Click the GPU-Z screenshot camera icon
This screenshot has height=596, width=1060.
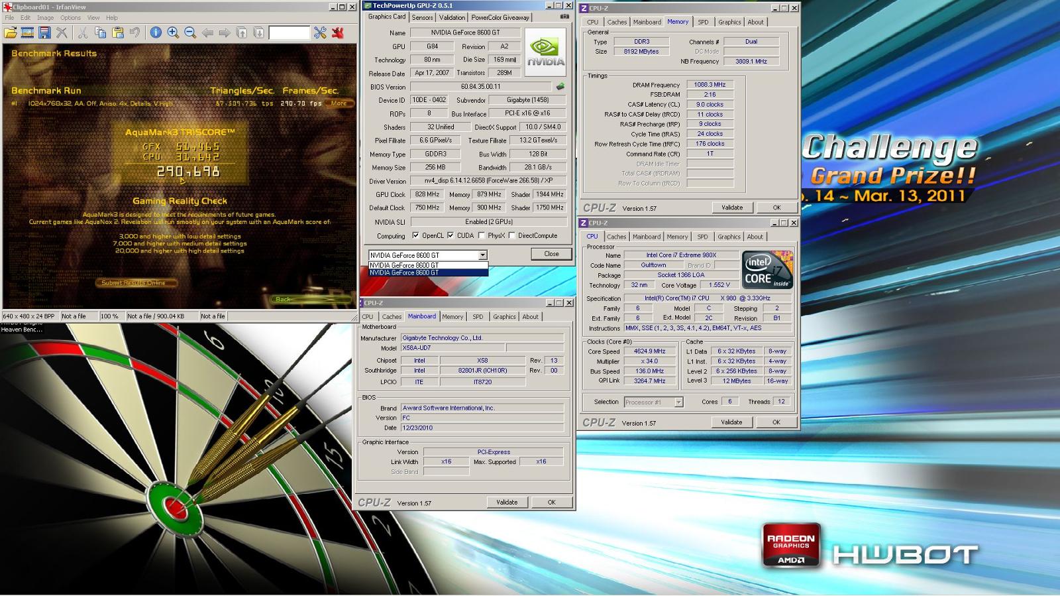(x=564, y=17)
